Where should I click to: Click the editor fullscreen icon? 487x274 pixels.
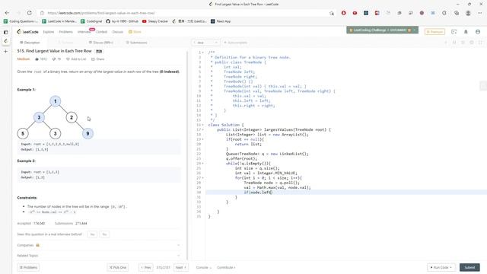click(480, 43)
